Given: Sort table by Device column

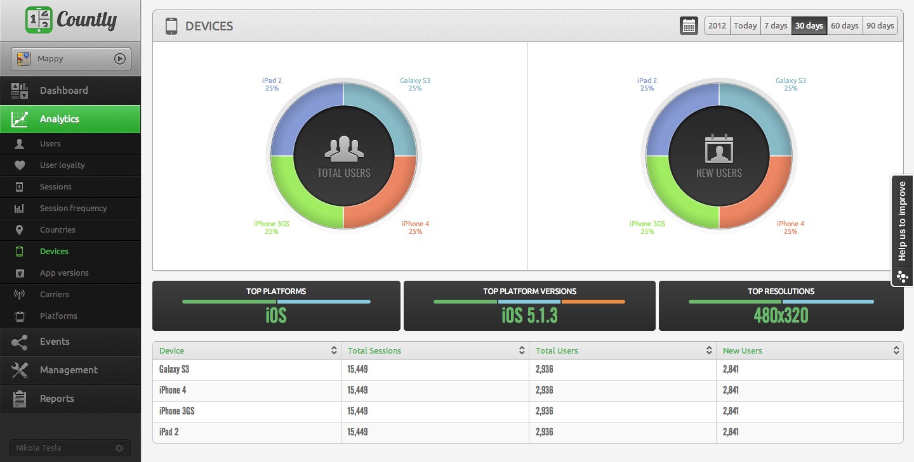Looking at the screenshot, I should click(247, 350).
